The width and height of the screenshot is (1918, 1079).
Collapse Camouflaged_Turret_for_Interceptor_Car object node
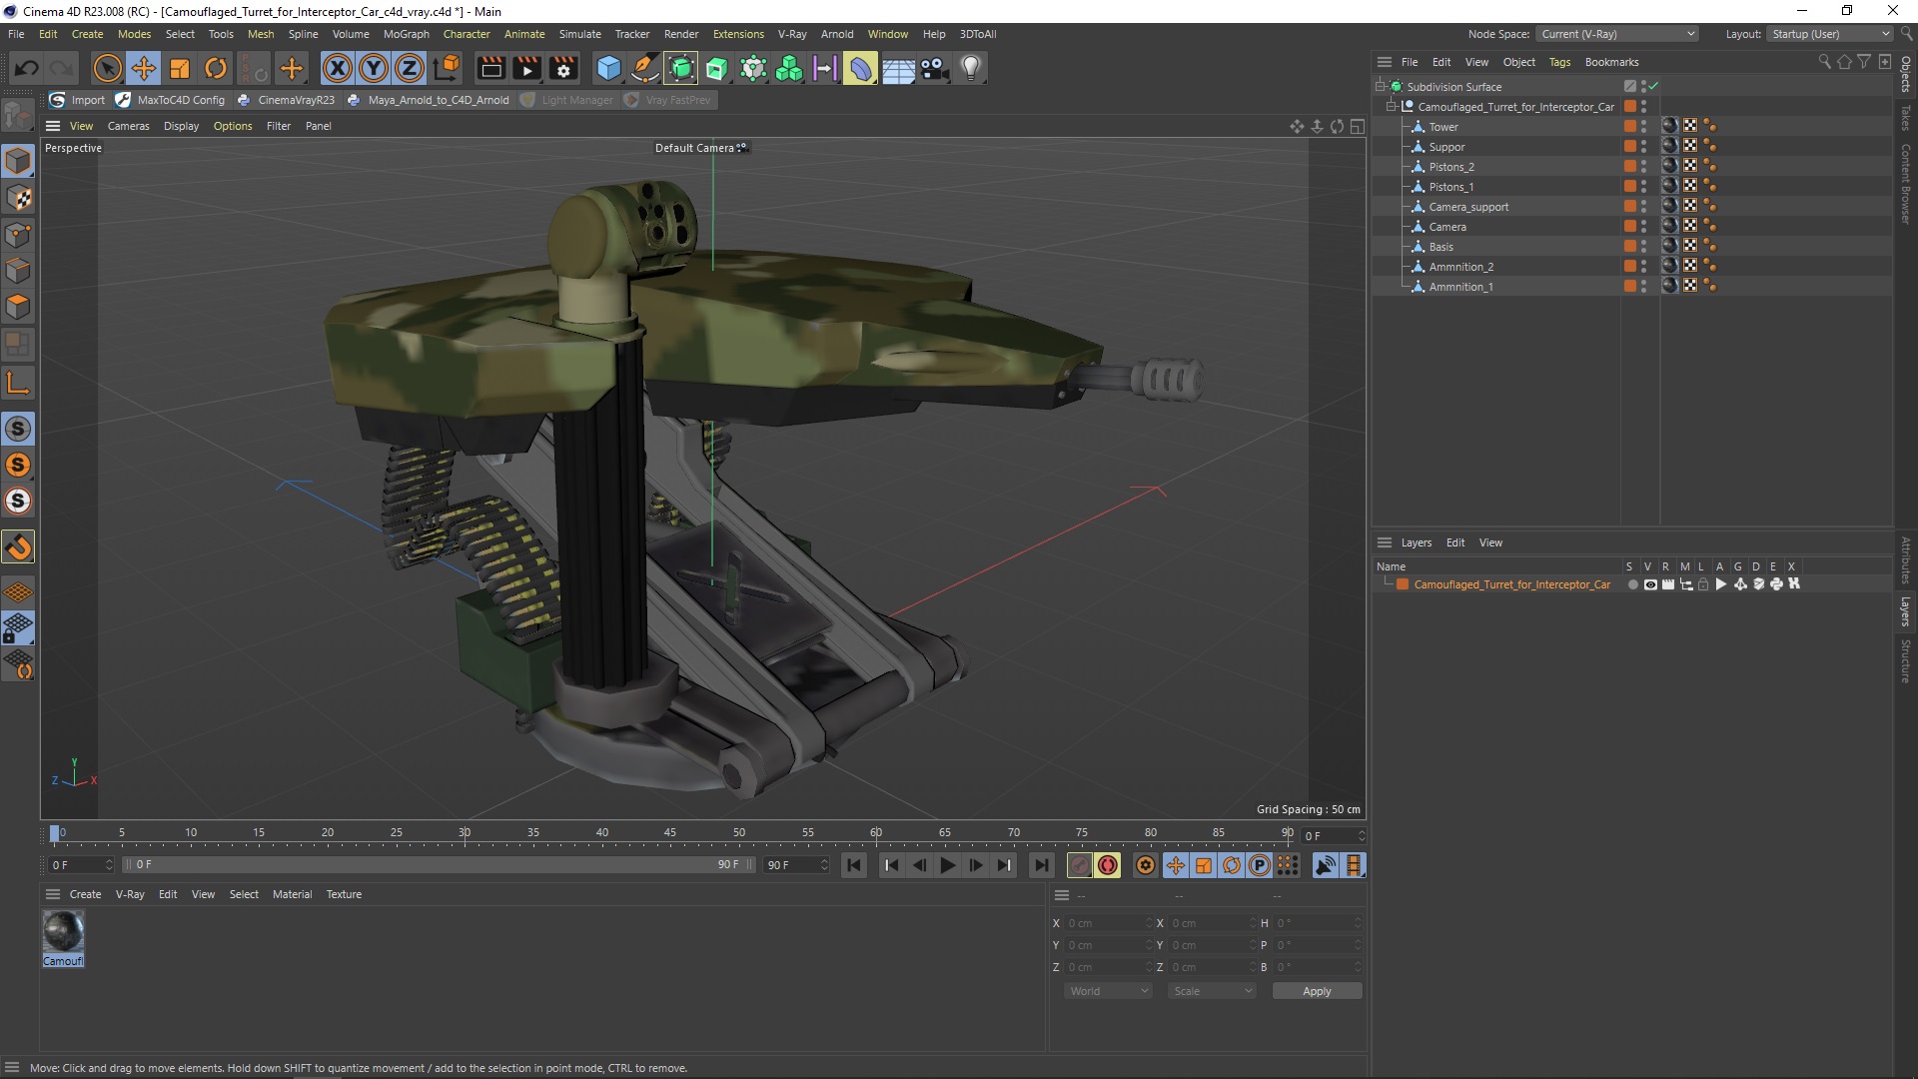(x=1391, y=107)
